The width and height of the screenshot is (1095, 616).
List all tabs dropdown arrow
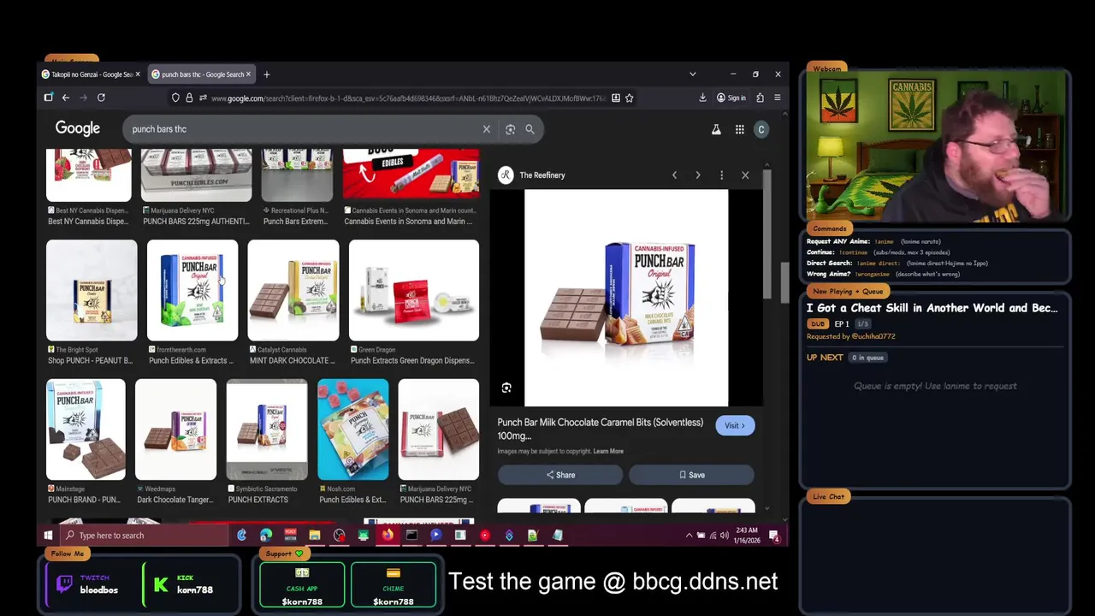(692, 74)
